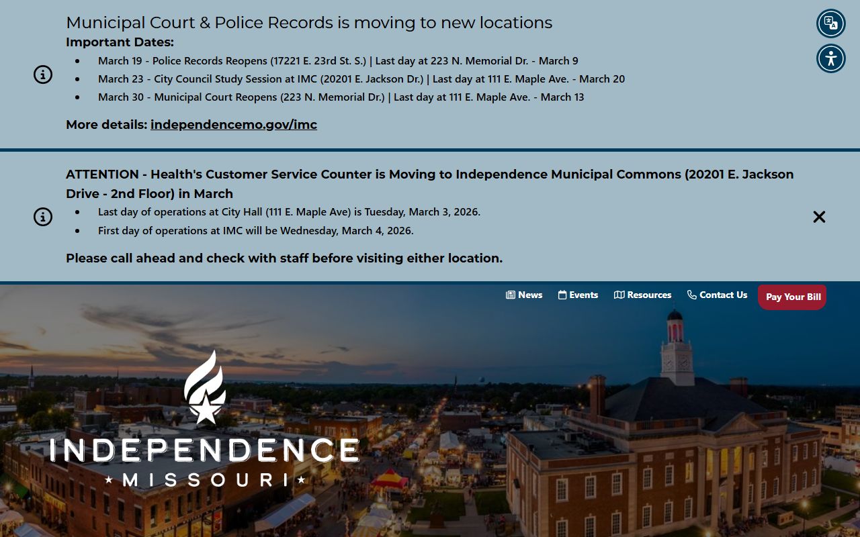860x537 pixels.
Task: Open the Events menu item
Action: (x=578, y=295)
